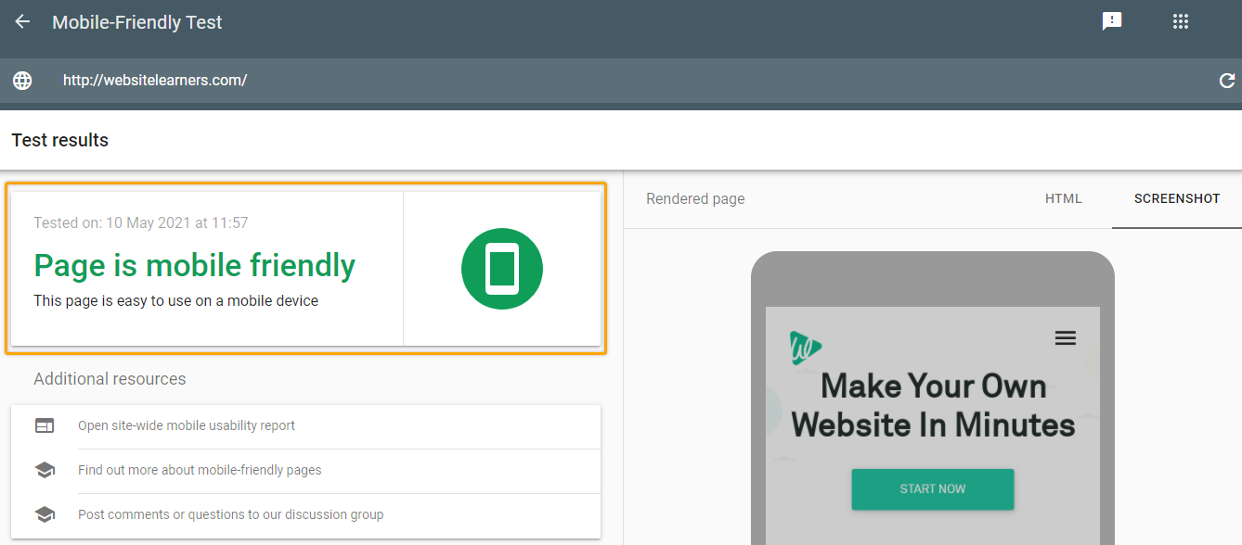Click the Additional resources heading
The height and width of the screenshot is (545, 1242).
tap(110, 379)
